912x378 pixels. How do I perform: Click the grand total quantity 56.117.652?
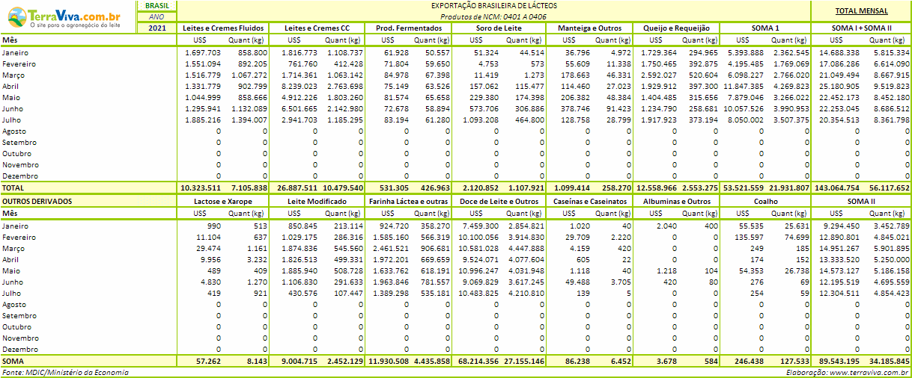[x=889, y=188]
